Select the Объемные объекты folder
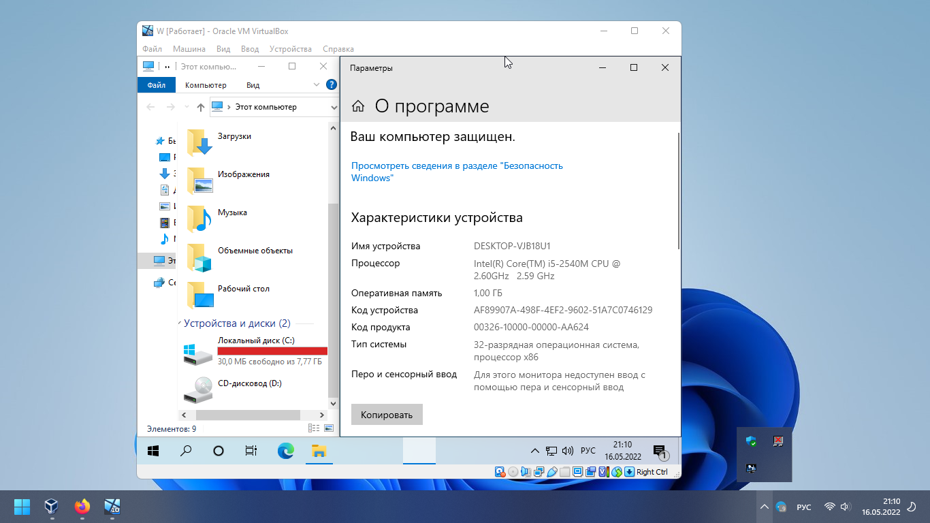Image resolution: width=930 pixels, height=523 pixels. pyautogui.click(x=240, y=256)
